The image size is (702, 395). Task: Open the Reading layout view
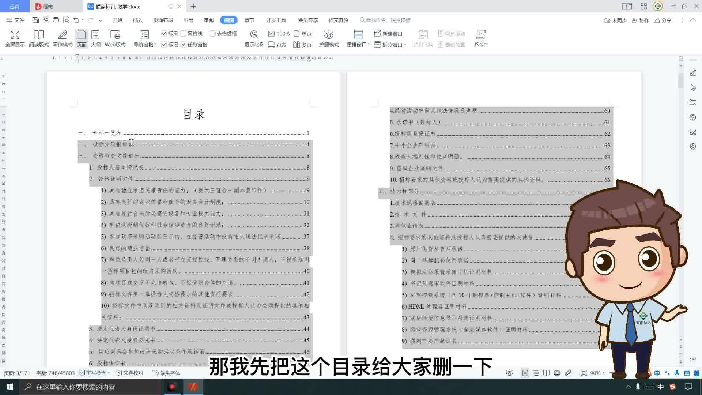pos(39,39)
